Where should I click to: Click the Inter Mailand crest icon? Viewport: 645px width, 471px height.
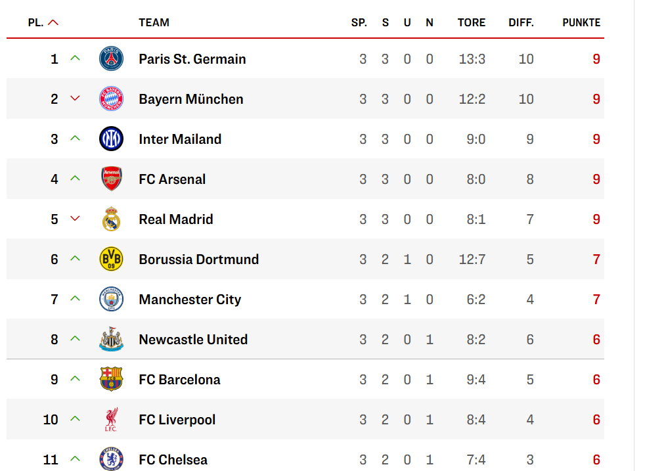click(111, 139)
